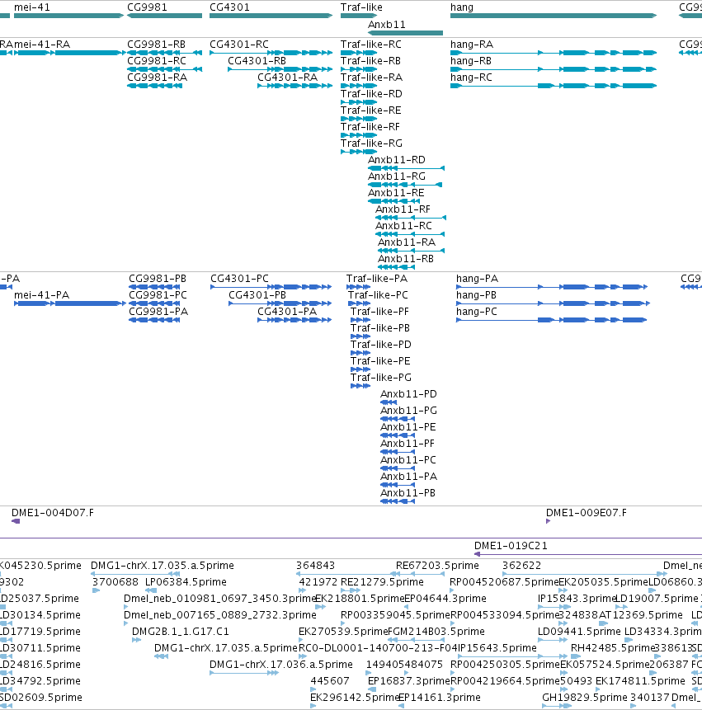Screen dimensions: 702x710
Task: Click the DME1-009E07.F feature
Action: tap(548, 521)
